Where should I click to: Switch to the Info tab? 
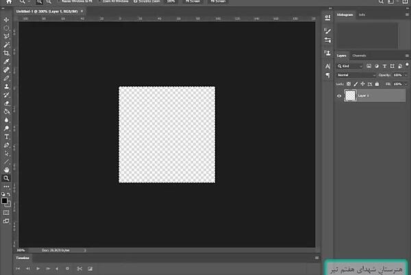pyautogui.click(x=362, y=14)
